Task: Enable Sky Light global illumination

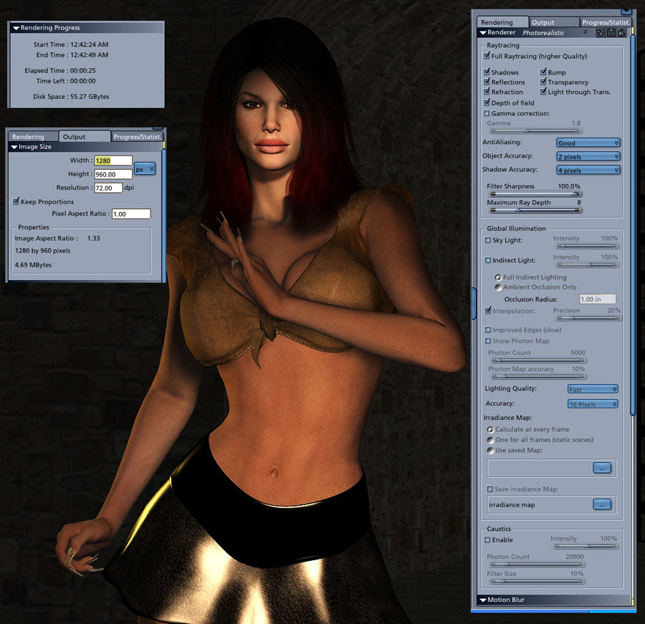Action: 488,240
